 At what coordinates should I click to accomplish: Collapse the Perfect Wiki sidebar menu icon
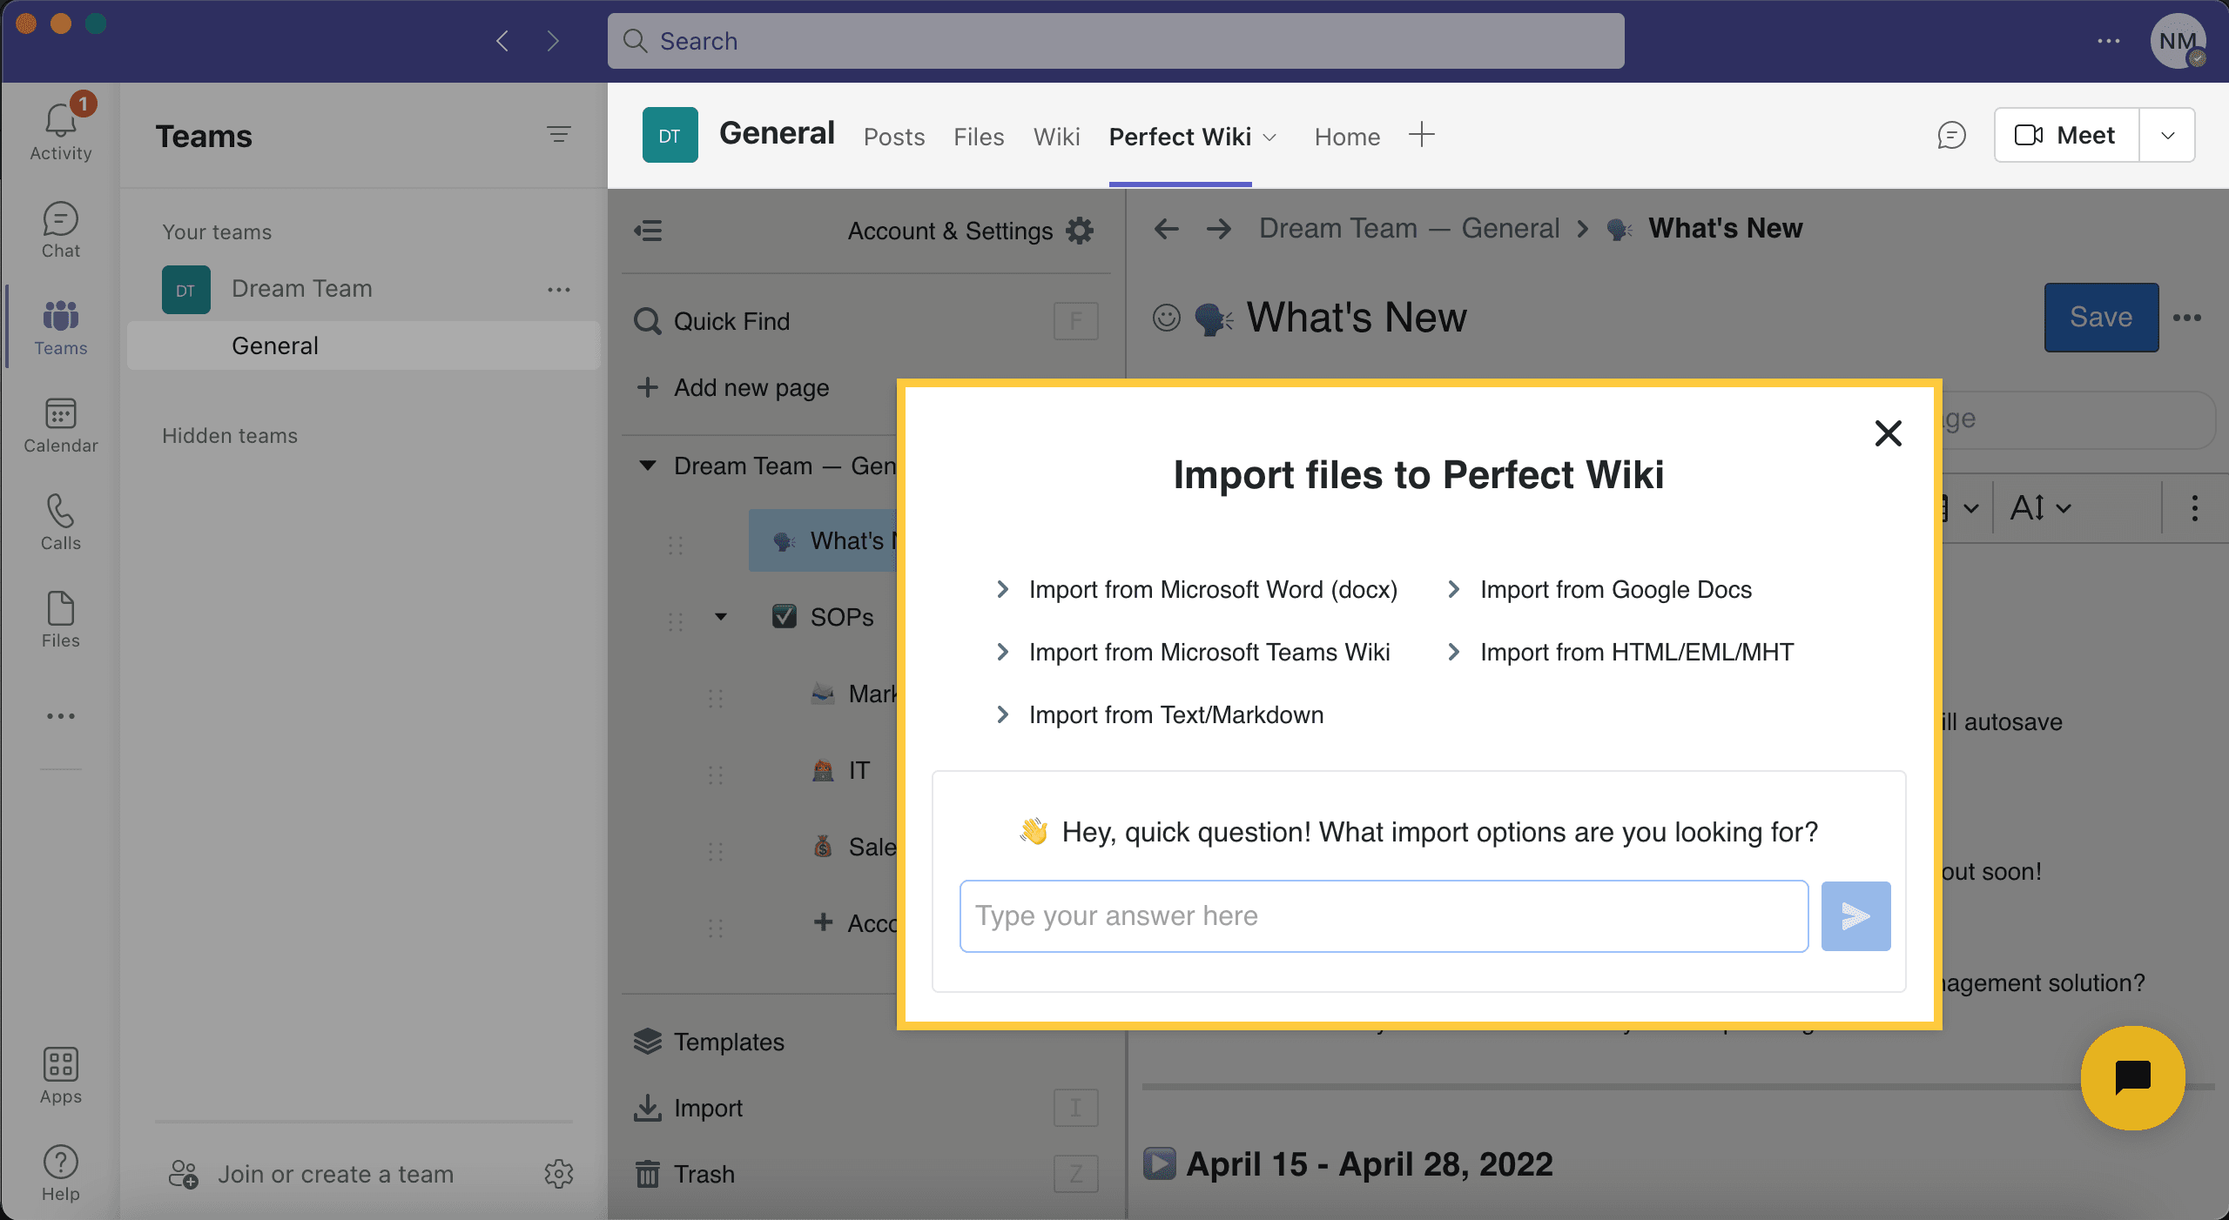(648, 231)
